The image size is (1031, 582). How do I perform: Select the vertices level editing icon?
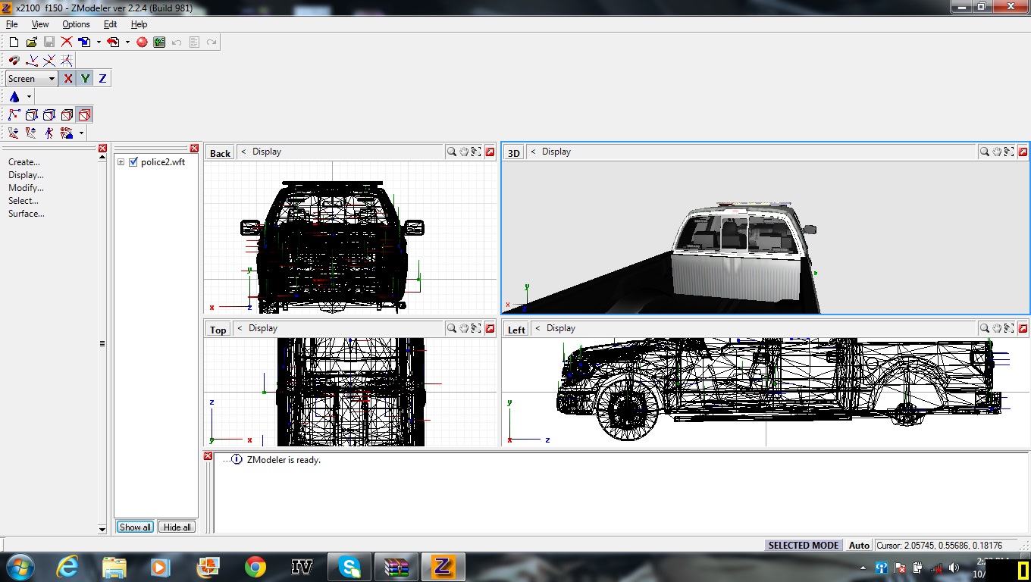[x=14, y=115]
